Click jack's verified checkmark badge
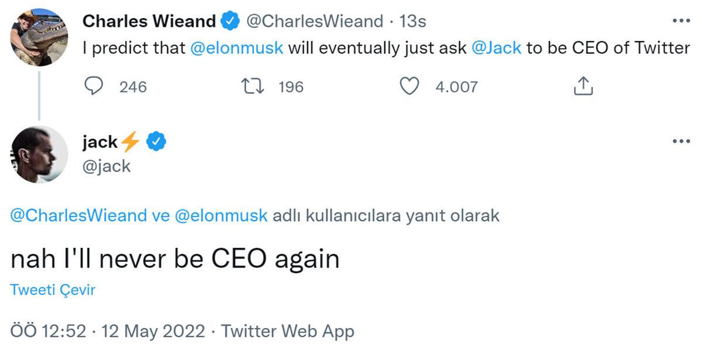 [x=154, y=140]
